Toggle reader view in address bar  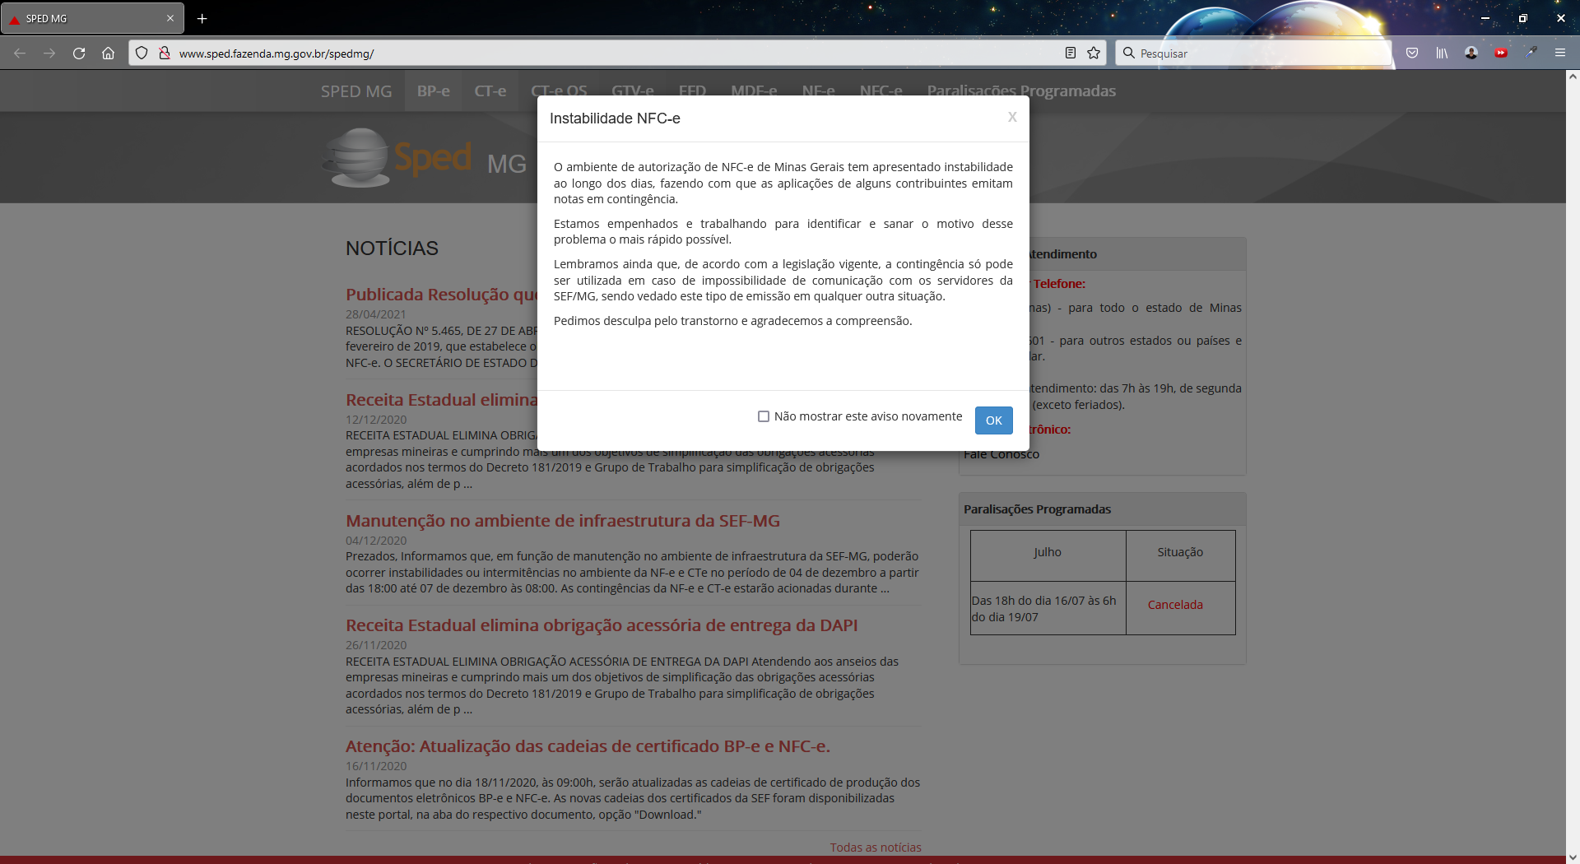point(1071,53)
